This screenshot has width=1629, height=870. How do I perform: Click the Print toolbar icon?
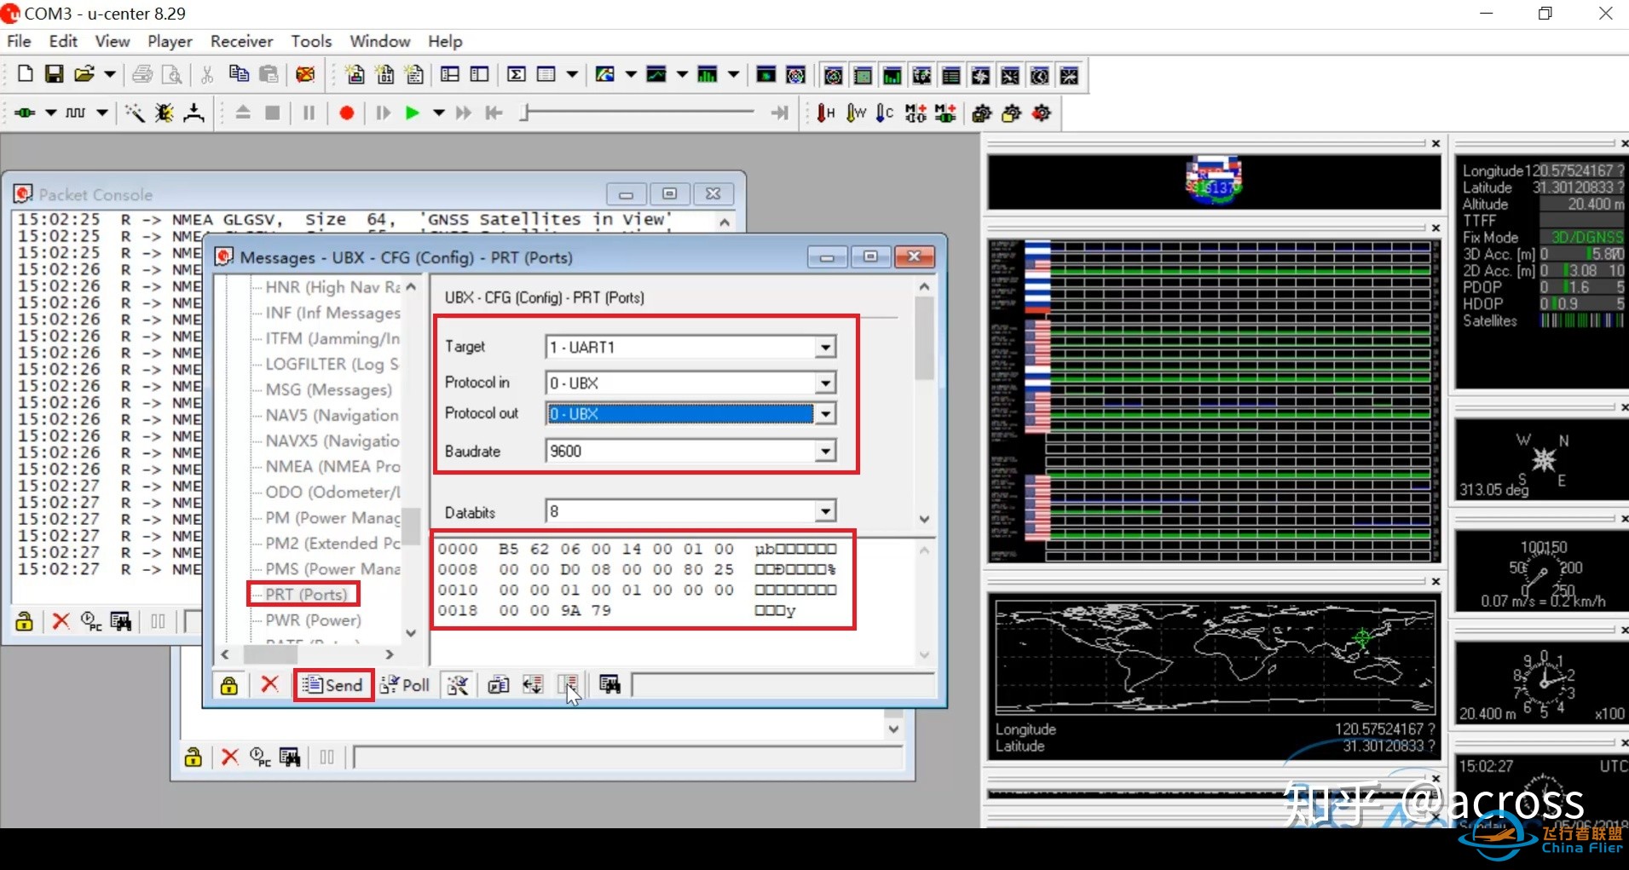click(x=142, y=75)
